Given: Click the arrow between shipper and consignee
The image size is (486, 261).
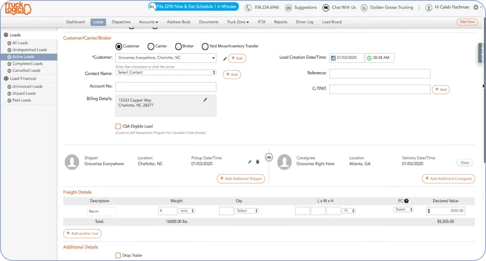Looking at the screenshot, I should pyautogui.click(x=269, y=157).
